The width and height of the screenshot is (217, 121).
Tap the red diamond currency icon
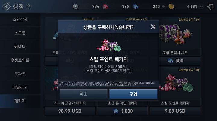[105, 7]
